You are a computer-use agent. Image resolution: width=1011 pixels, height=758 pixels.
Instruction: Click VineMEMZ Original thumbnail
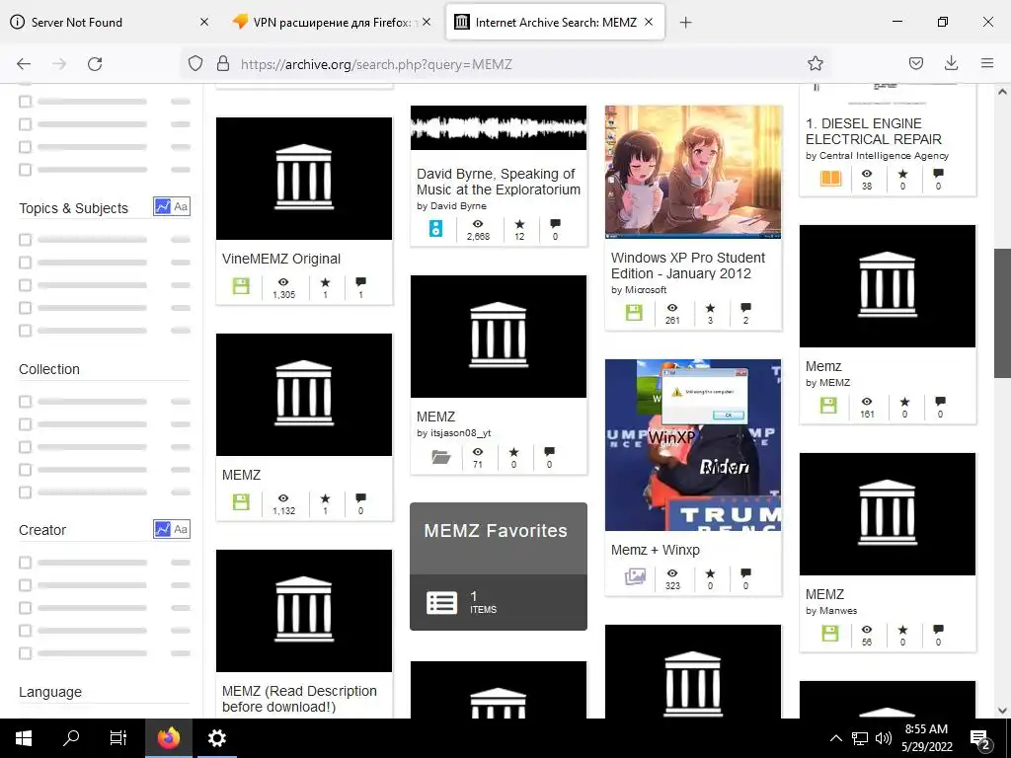304,179
